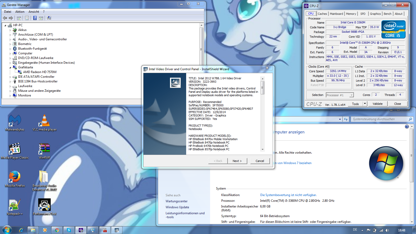This screenshot has height=234, width=416.
Task: Expand the Akkus tree node
Action: coord(10,30)
